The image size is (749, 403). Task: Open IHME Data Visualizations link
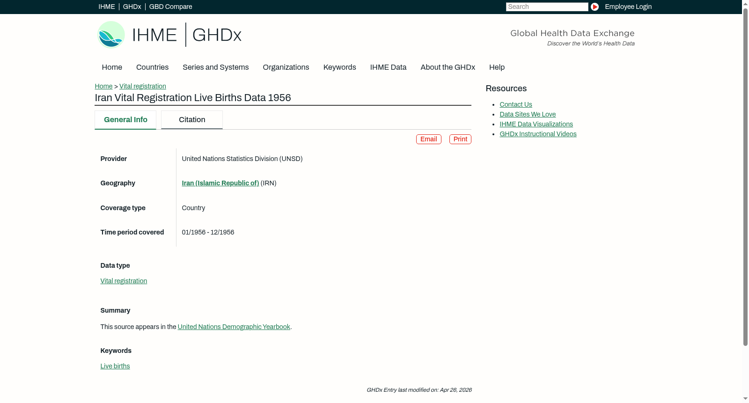[x=536, y=124]
